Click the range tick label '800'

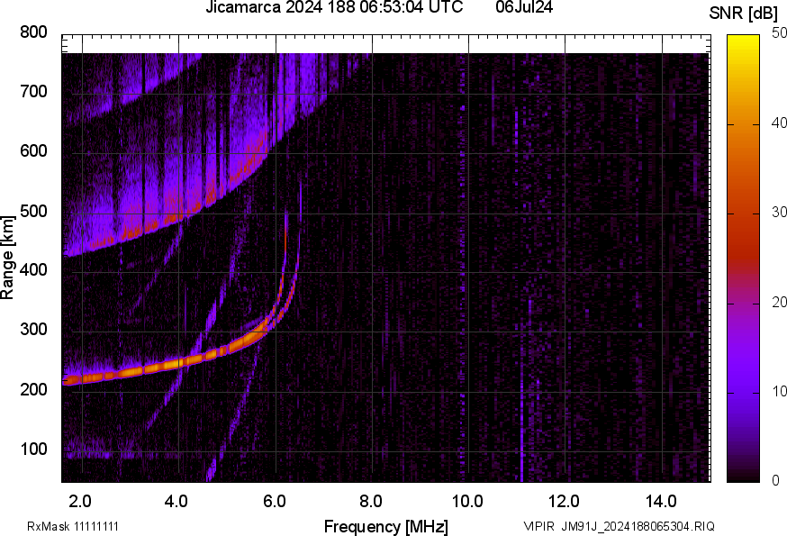tap(33, 32)
